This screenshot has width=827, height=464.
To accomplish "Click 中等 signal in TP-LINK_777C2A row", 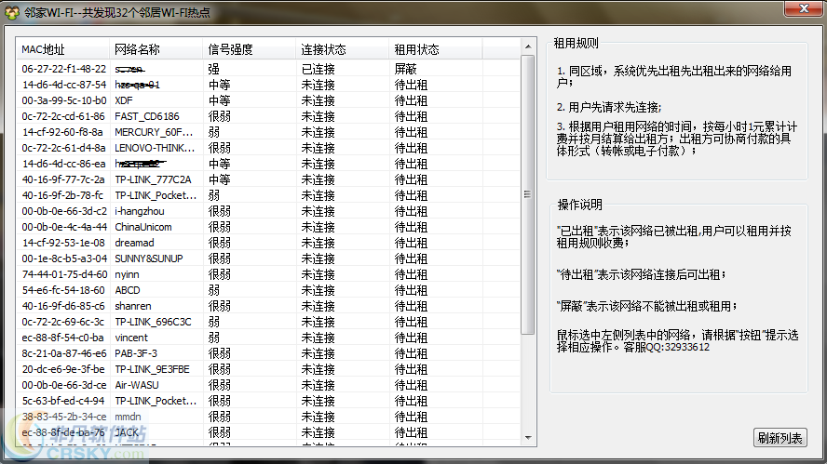I will coord(220,179).
